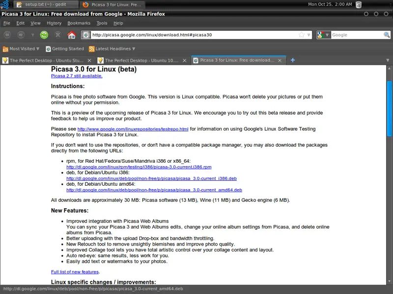Image resolution: width=393 pixels, height=294 pixels.
Task: Click the New Features: heading
Action: [70, 211]
